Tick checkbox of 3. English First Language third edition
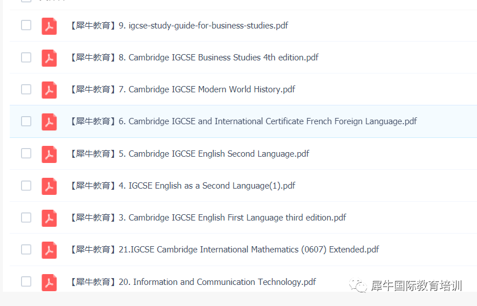Image resolution: width=477 pixels, height=306 pixels. click(x=26, y=218)
